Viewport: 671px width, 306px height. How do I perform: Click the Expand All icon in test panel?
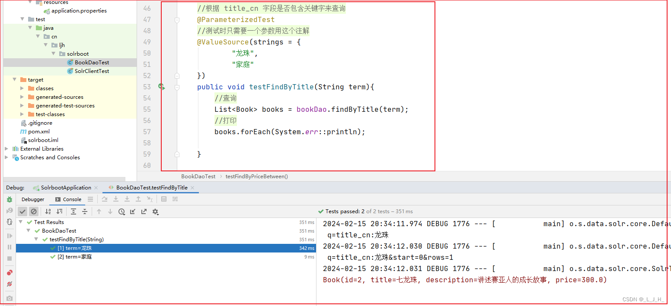pyautogui.click(x=73, y=211)
